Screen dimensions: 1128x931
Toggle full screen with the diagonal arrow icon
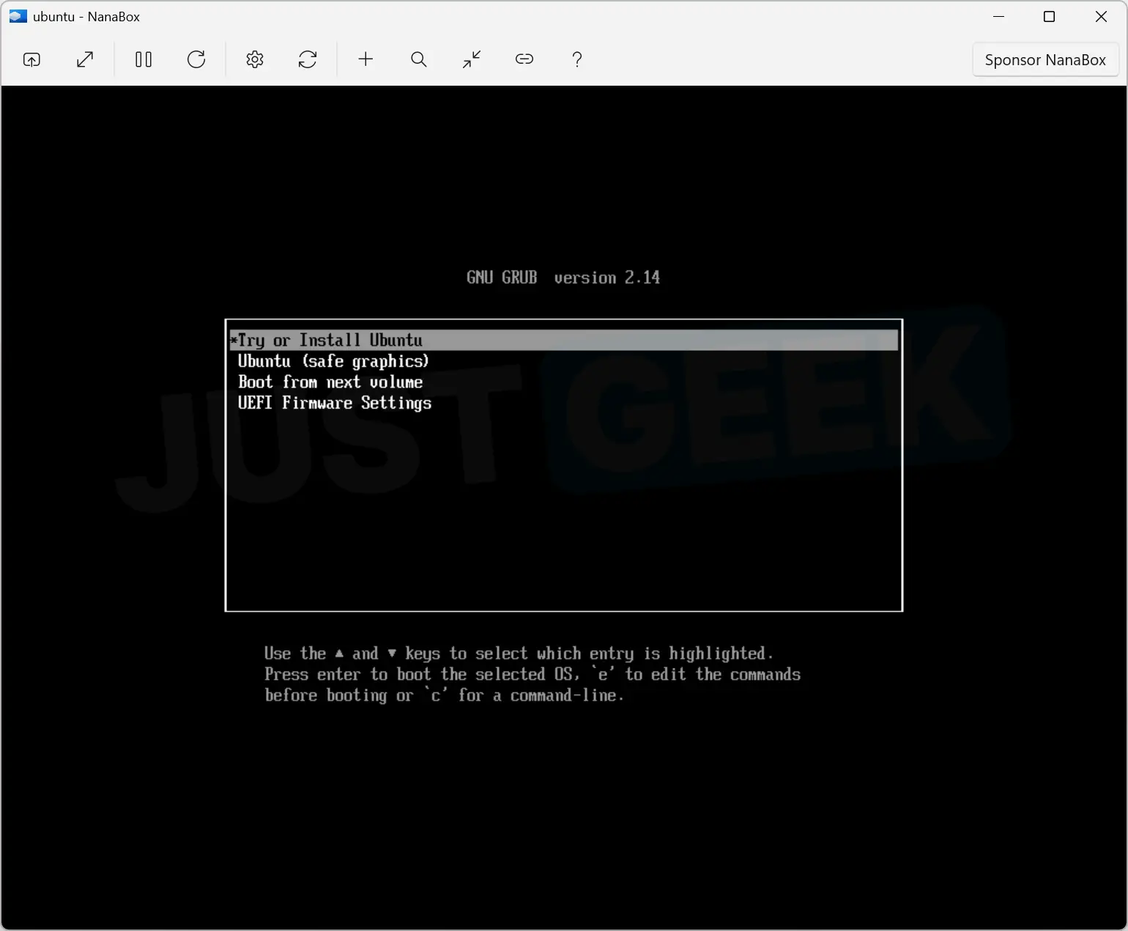tap(85, 59)
